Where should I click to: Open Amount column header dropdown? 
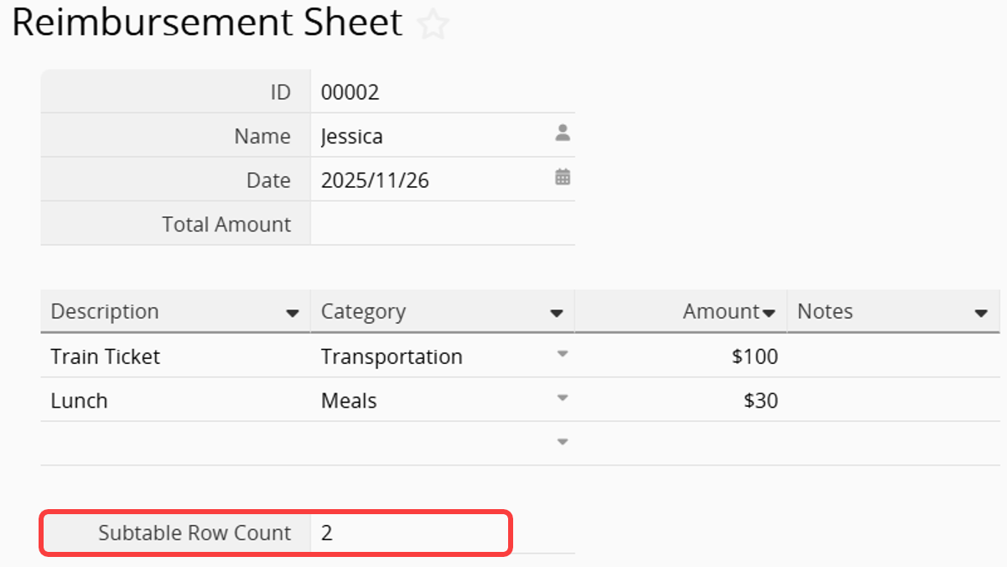point(769,313)
